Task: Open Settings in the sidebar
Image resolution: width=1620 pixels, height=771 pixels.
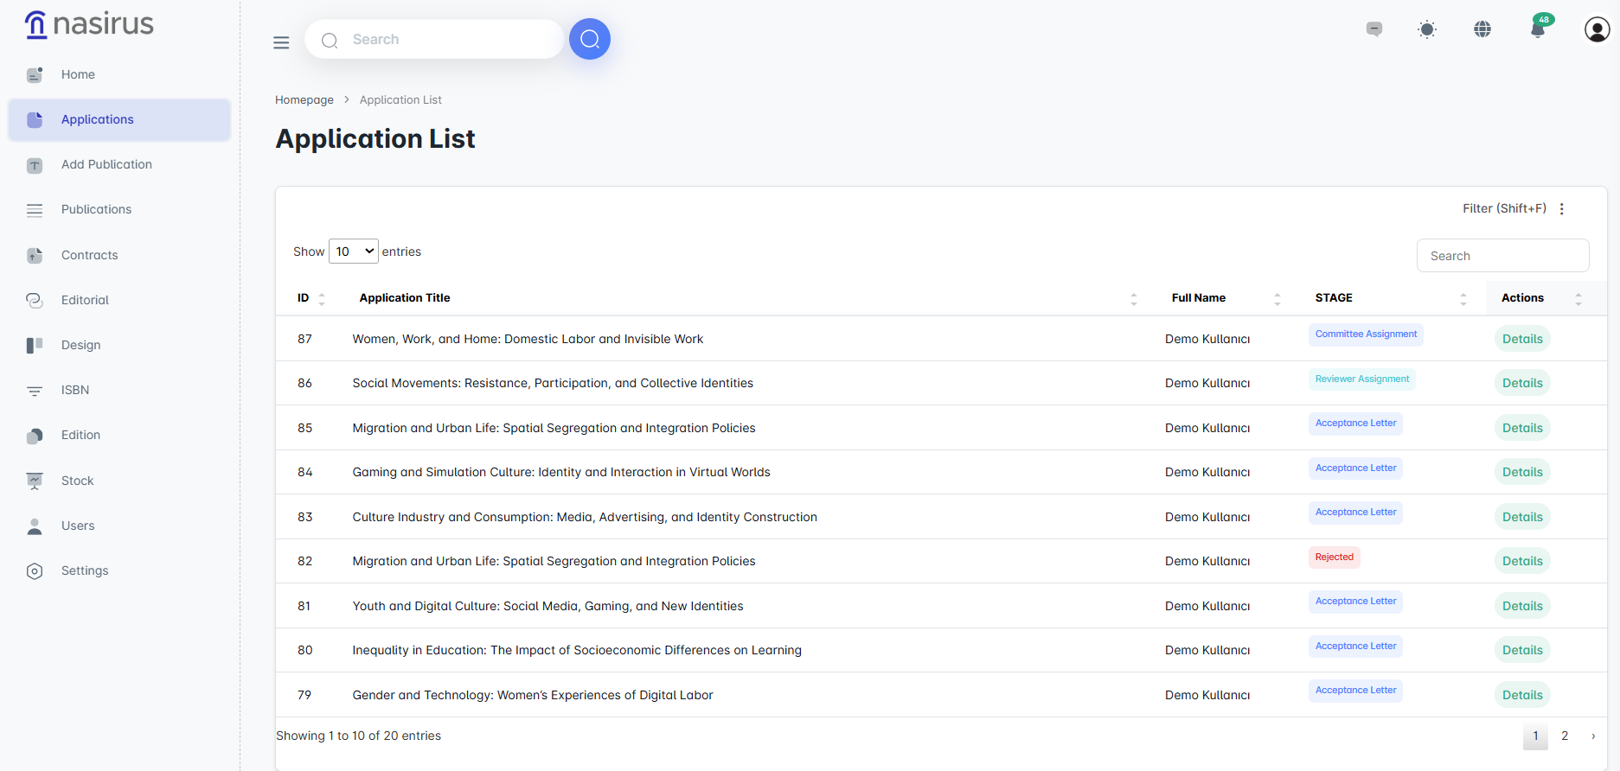Action: pyautogui.click(x=85, y=570)
